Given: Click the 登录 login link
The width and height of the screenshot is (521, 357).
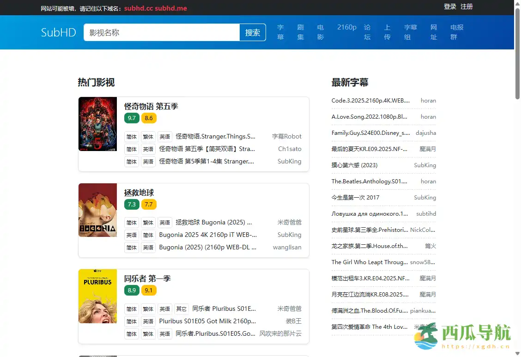Looking at the screenshot, I should point(450,6).
